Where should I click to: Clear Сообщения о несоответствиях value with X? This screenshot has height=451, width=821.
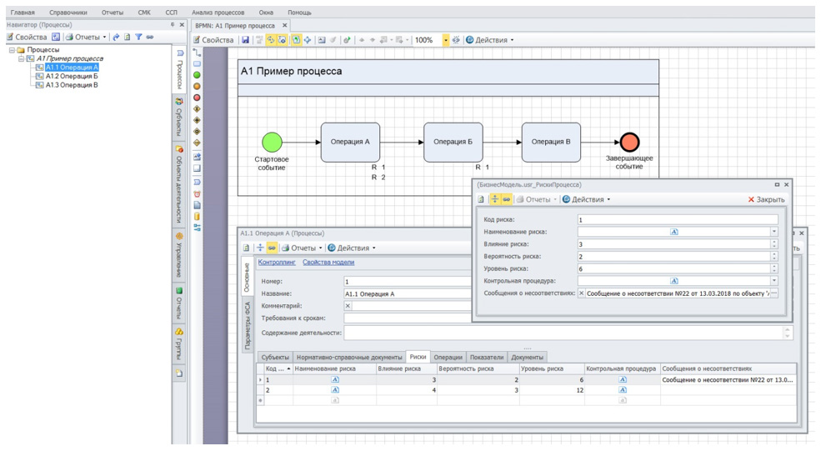coord(582,293)
